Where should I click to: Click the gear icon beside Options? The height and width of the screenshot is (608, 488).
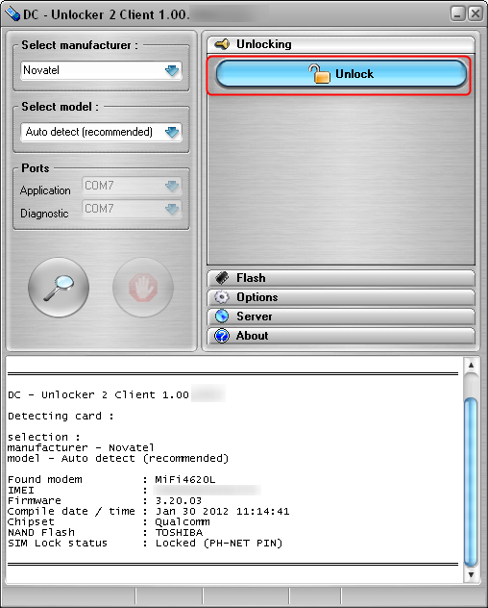[x=222, y=297]
